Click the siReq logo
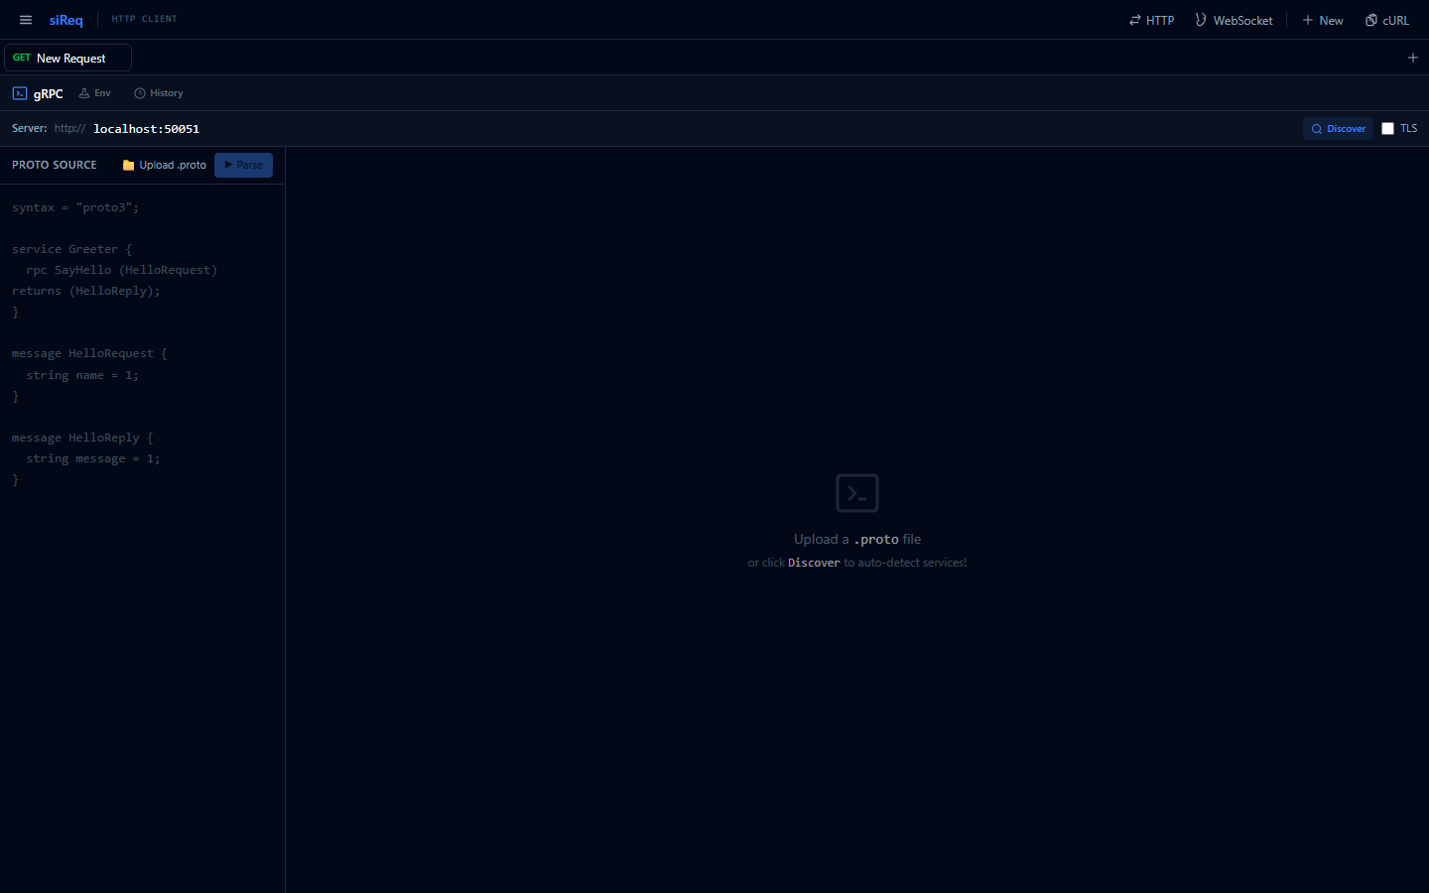Image resolution: width=1429 pixels, height=893 pixels. pos(66,20)
